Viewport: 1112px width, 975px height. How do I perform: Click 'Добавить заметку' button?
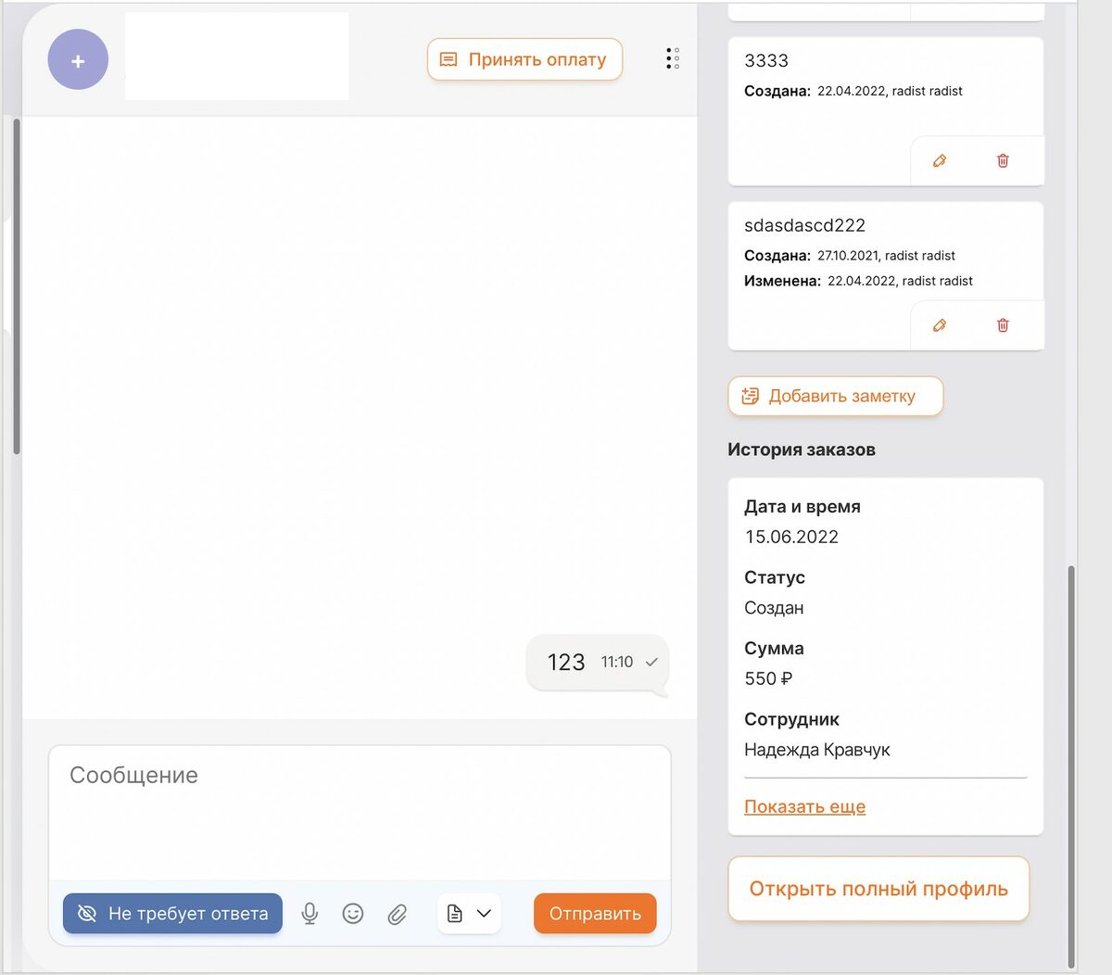[836, 397]
